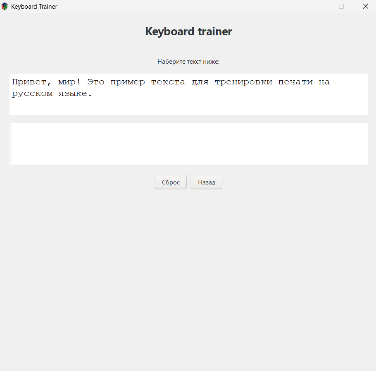Image resolution: width=376 pixels, height=371 pixels.
Task: Select the word русском in the text
Action: pos(32,93)
